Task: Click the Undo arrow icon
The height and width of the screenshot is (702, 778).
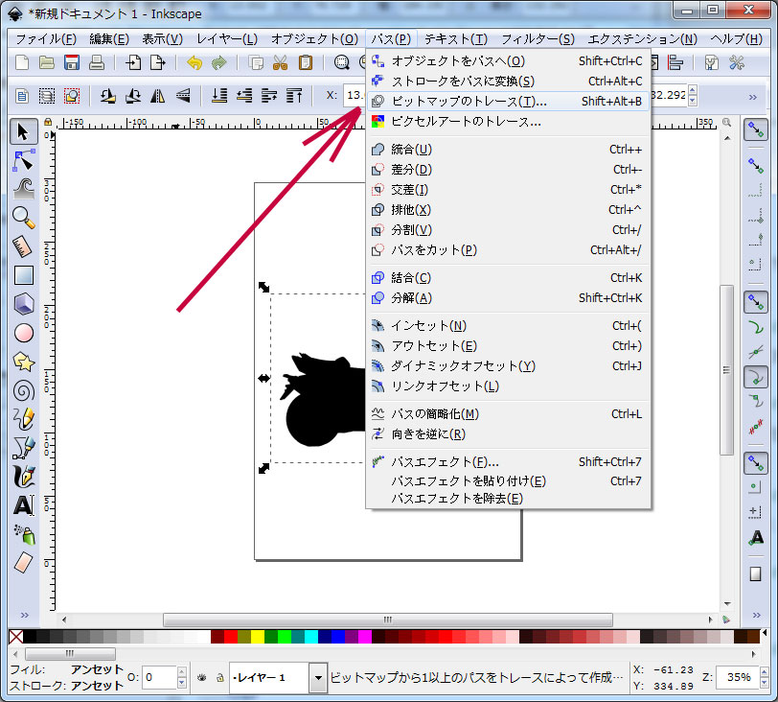Action: pos(195,63)
